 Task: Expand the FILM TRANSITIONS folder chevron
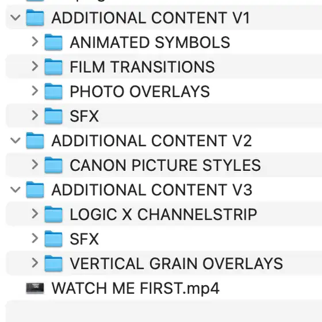[35, 66]
